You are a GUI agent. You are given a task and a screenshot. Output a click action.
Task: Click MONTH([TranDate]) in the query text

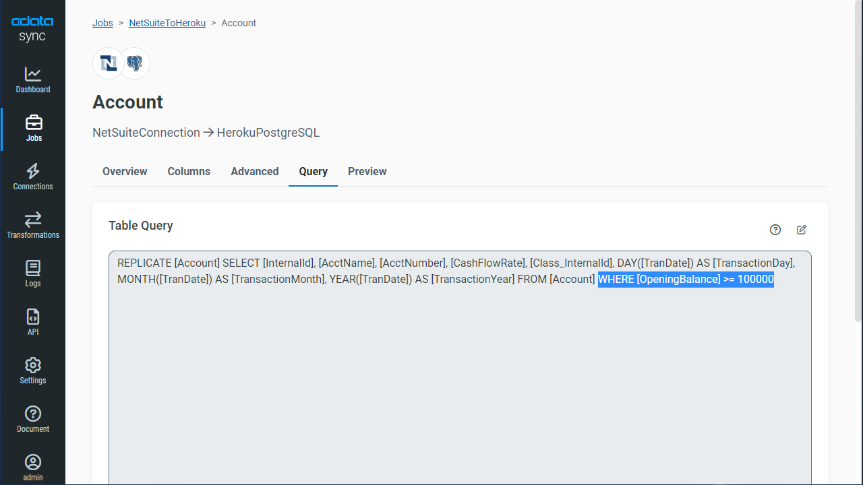[165, 279]
